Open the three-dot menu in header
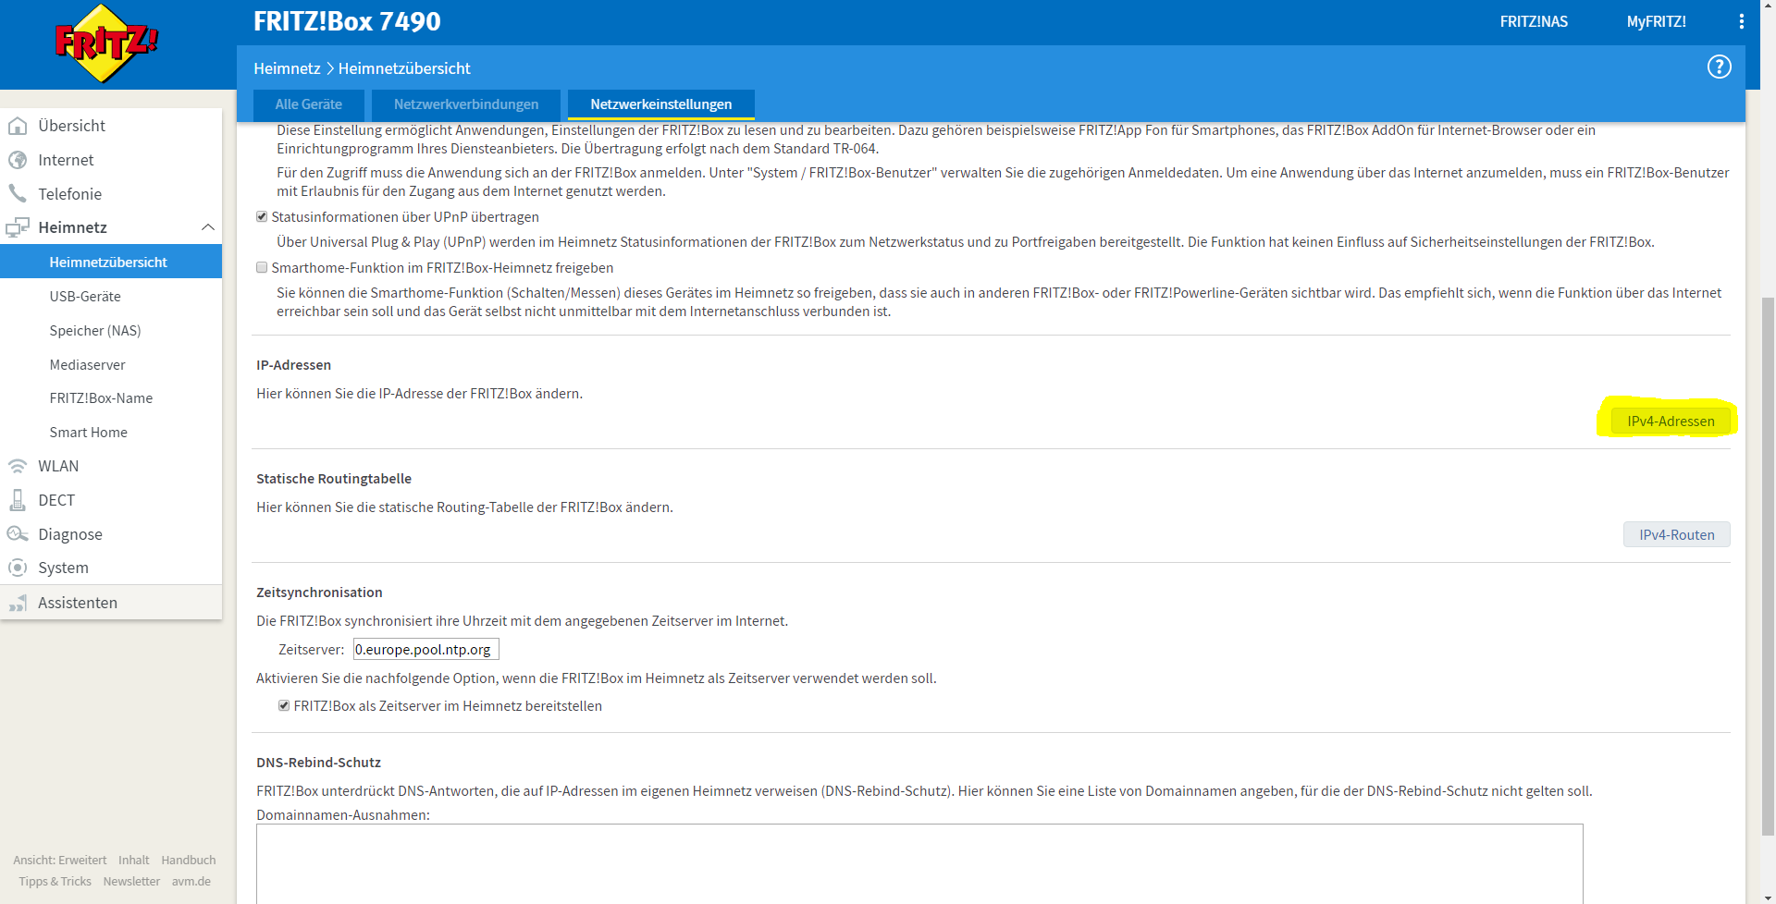This screenshot has width=1776, height=904. 1742,21
